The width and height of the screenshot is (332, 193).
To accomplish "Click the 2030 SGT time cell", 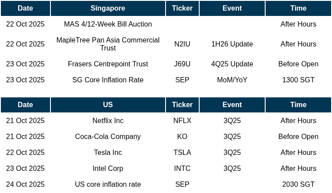I will pyautogui.click(x=298, y=185).
